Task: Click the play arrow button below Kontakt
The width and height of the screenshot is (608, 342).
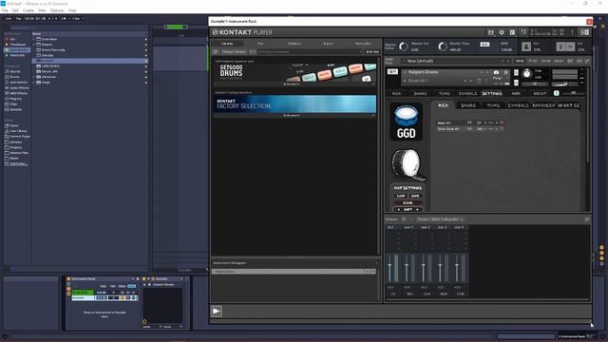Action: coord(217,311)
